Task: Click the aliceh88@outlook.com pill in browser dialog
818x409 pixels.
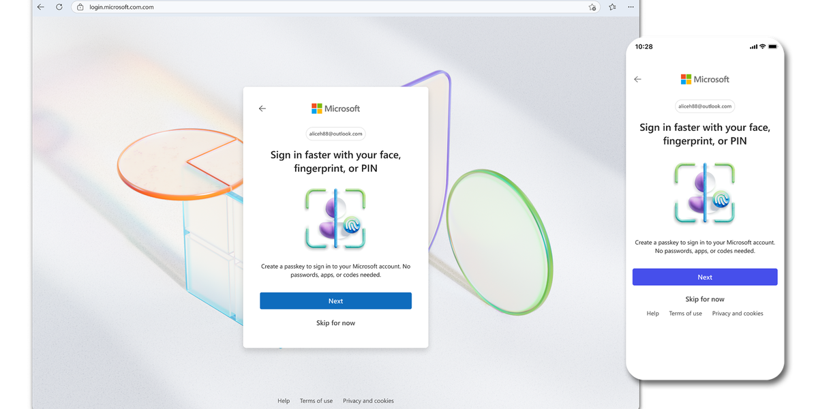Action: pyautogui.click(x=336, y=134)
